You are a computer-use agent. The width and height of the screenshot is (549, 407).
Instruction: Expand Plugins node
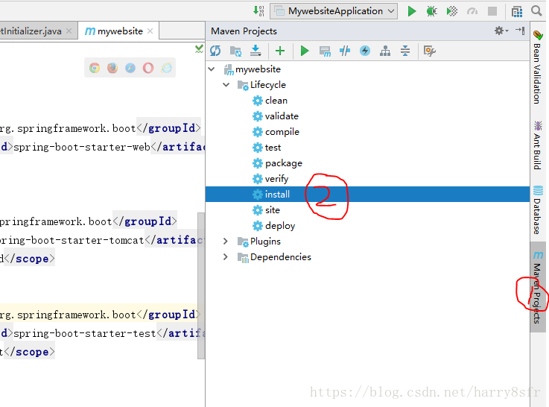click(226, 242)
